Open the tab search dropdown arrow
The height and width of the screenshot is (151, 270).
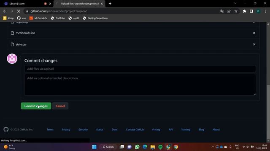[235, 3]
